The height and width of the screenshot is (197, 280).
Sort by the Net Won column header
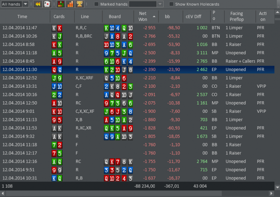click(x=146, y=17)
